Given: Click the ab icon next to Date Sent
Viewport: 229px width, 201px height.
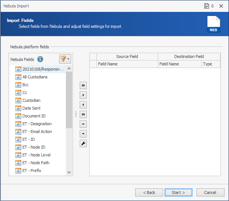Looking at the screenshot, I should (x=18, y=108).
